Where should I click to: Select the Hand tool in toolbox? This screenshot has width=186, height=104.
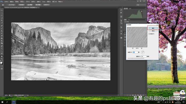[x=2, y=56]
